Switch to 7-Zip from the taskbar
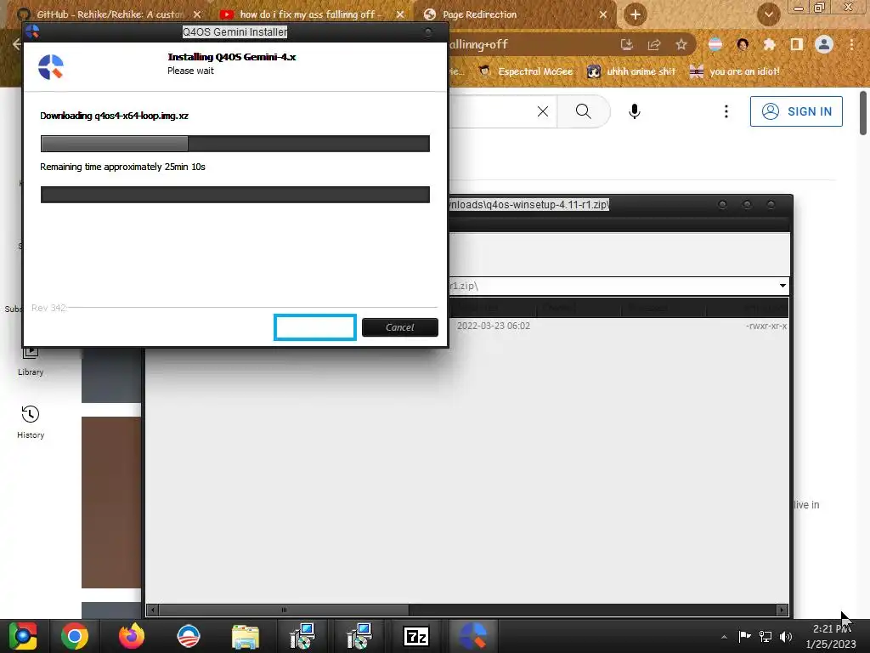Image resolution: width=870 pixels, height=653 pixels. [x=416, y=636]
